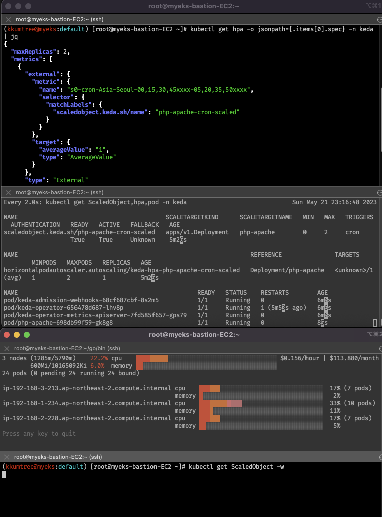Image resolution: width=382 pixels, height=517 pixels.
Task: Close the watch kubectl get ScaledObject pane
Action: 8,192
